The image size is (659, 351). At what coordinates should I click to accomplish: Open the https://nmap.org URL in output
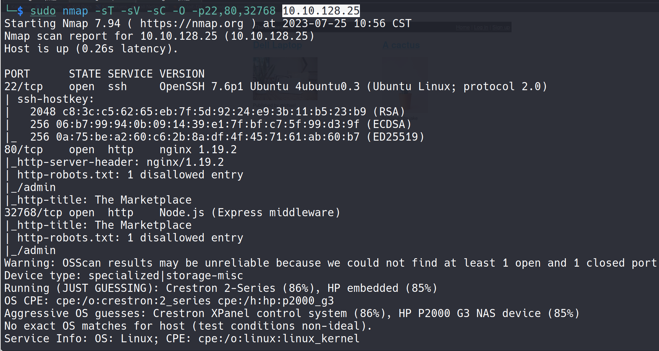tap(191, 23)
